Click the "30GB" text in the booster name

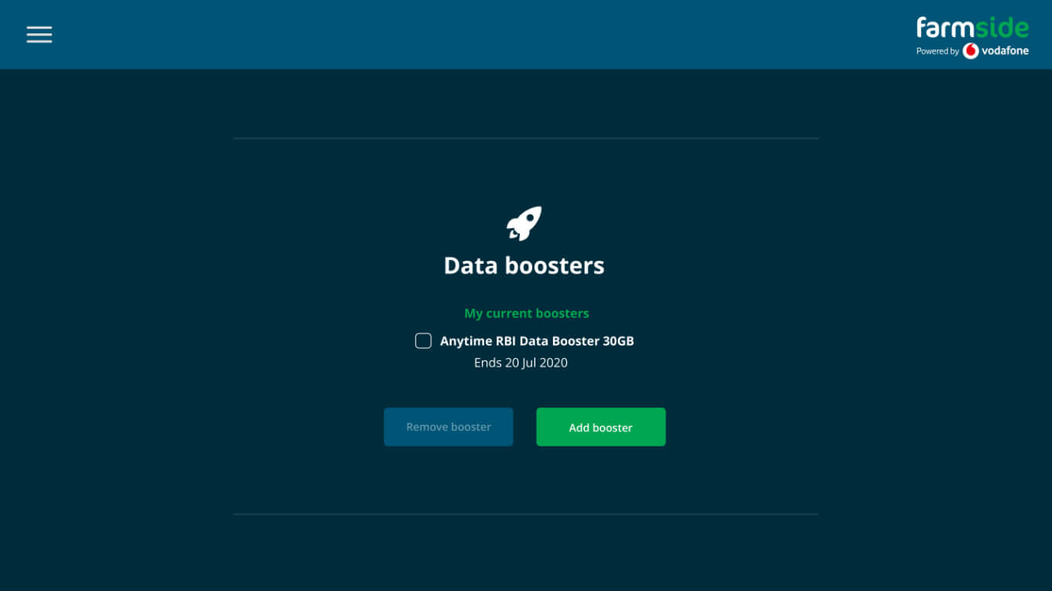[618, 340]
